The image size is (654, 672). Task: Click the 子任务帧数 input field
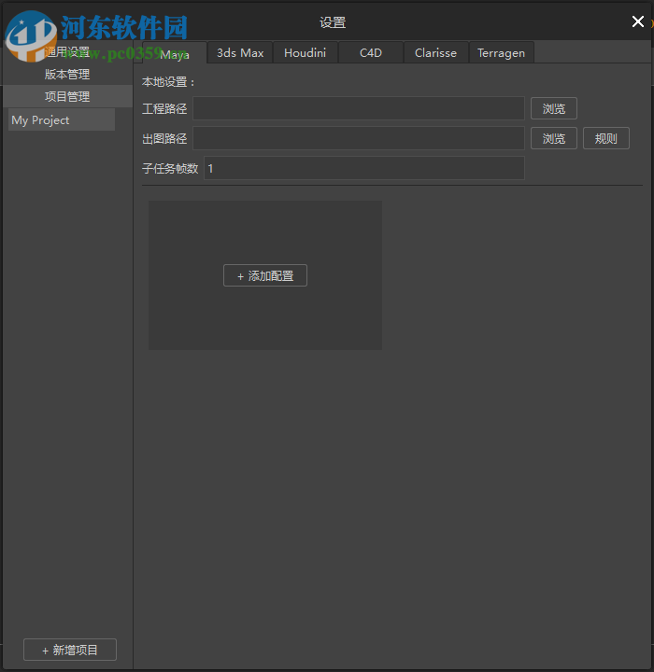364,168
